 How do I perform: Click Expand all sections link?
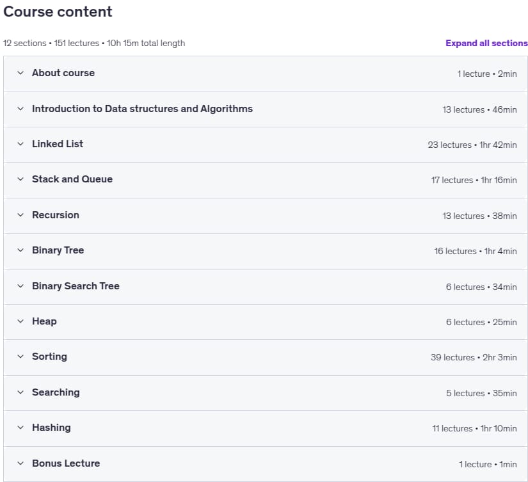coord(486,43)
